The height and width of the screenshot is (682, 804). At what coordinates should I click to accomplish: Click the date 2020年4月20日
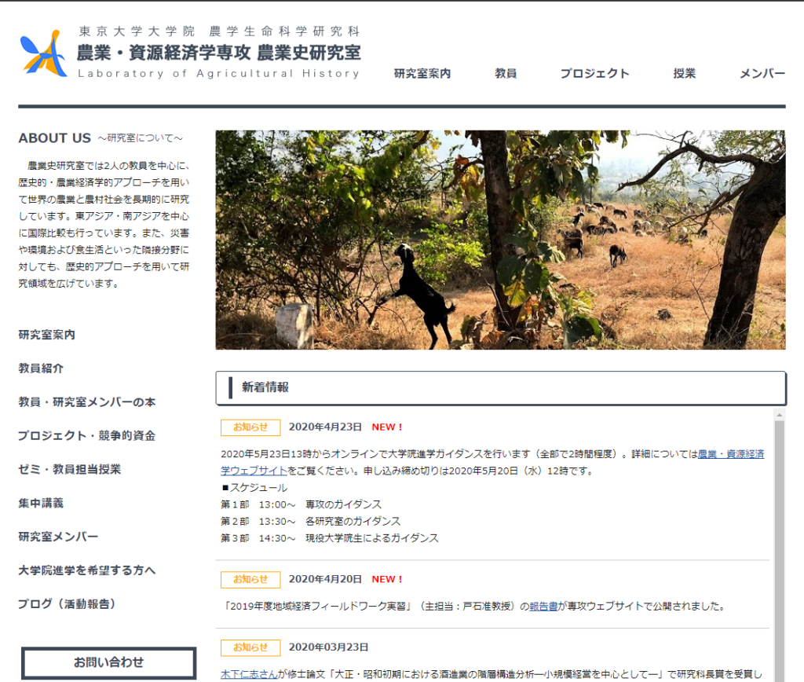click(x=325, y=579)
